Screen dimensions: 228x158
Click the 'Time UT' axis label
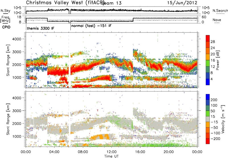[x=111, y=156]
